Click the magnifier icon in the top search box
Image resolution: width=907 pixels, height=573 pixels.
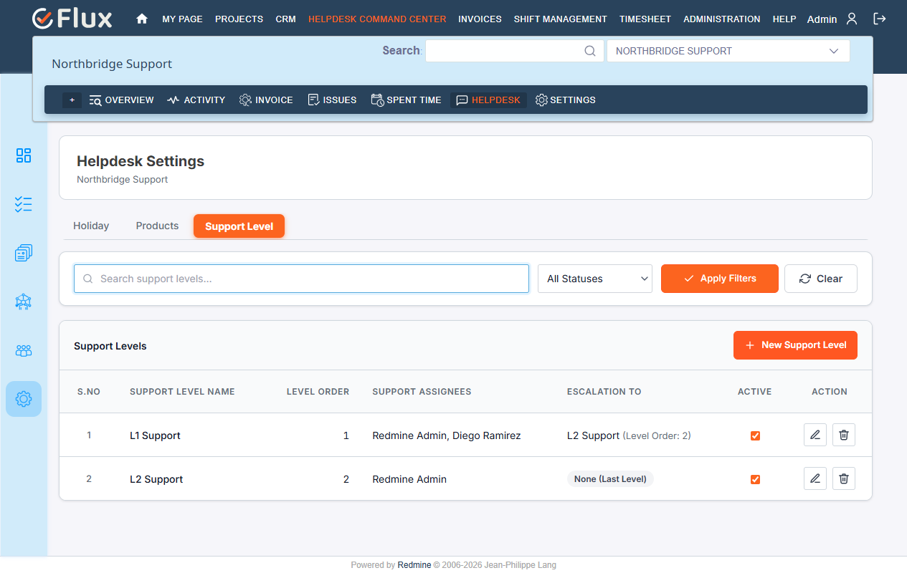[590, 51]
